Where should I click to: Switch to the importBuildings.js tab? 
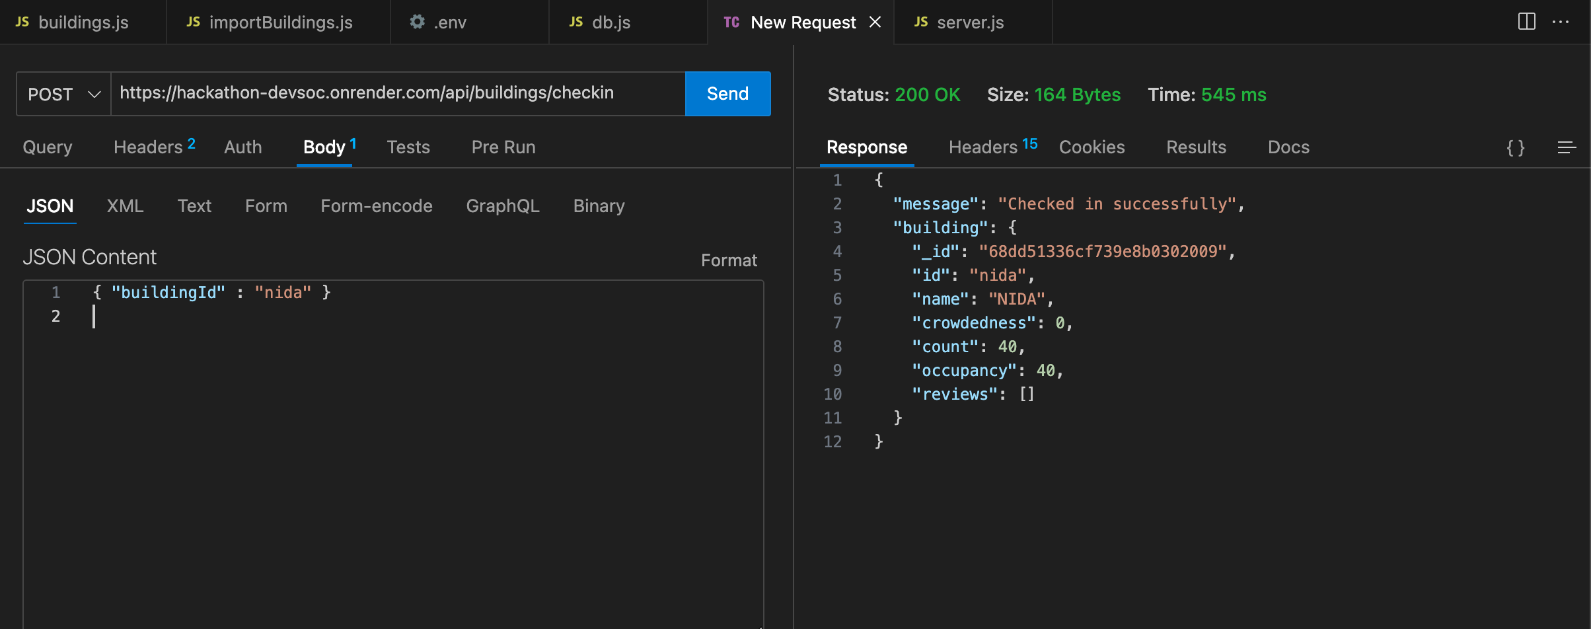pyautogui.click(x=278, y=22)
